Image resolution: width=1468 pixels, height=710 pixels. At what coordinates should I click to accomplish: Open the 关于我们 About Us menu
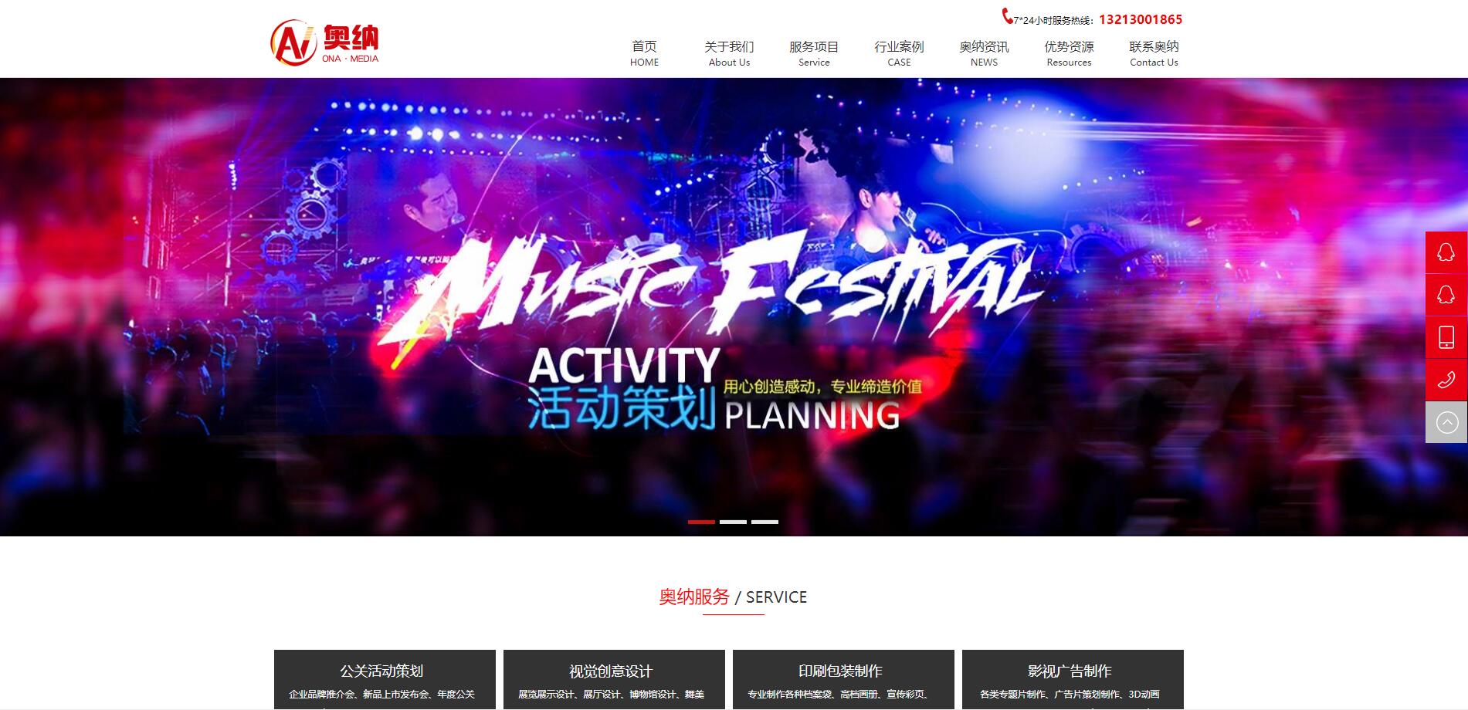(x=729, y=53)
